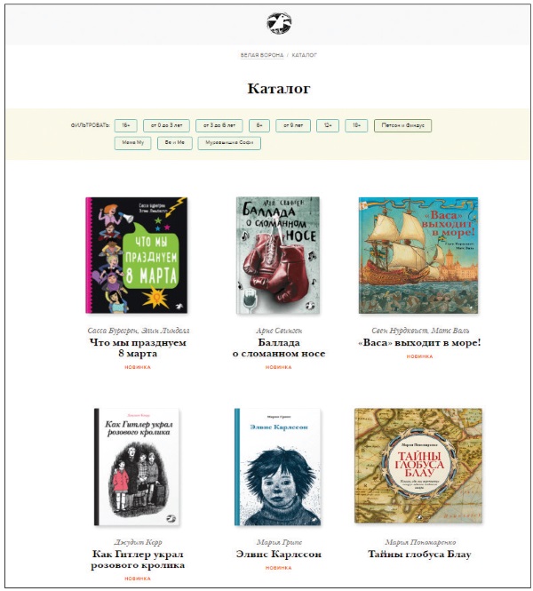
Task: Open the «Что мы празднуем 8 марта» cover
Action: 136,255
